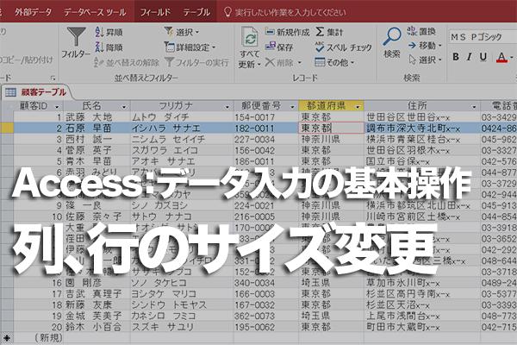This screenshot has width=517, height=345.
Task: Click cell 167-0032
Action: tap(265, 305)
